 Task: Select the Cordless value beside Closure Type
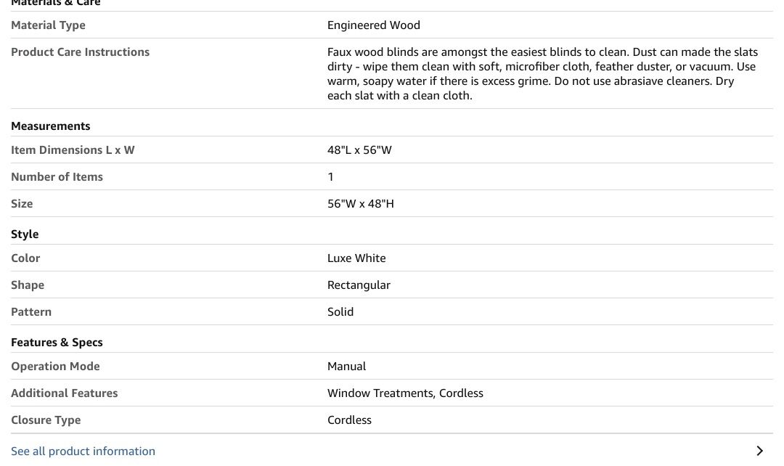[x=349, y=420]
